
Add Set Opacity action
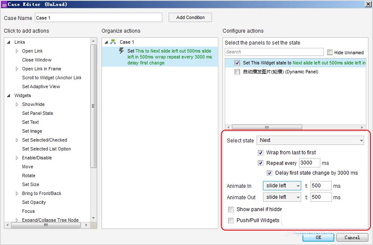click(x=34, y=202)
